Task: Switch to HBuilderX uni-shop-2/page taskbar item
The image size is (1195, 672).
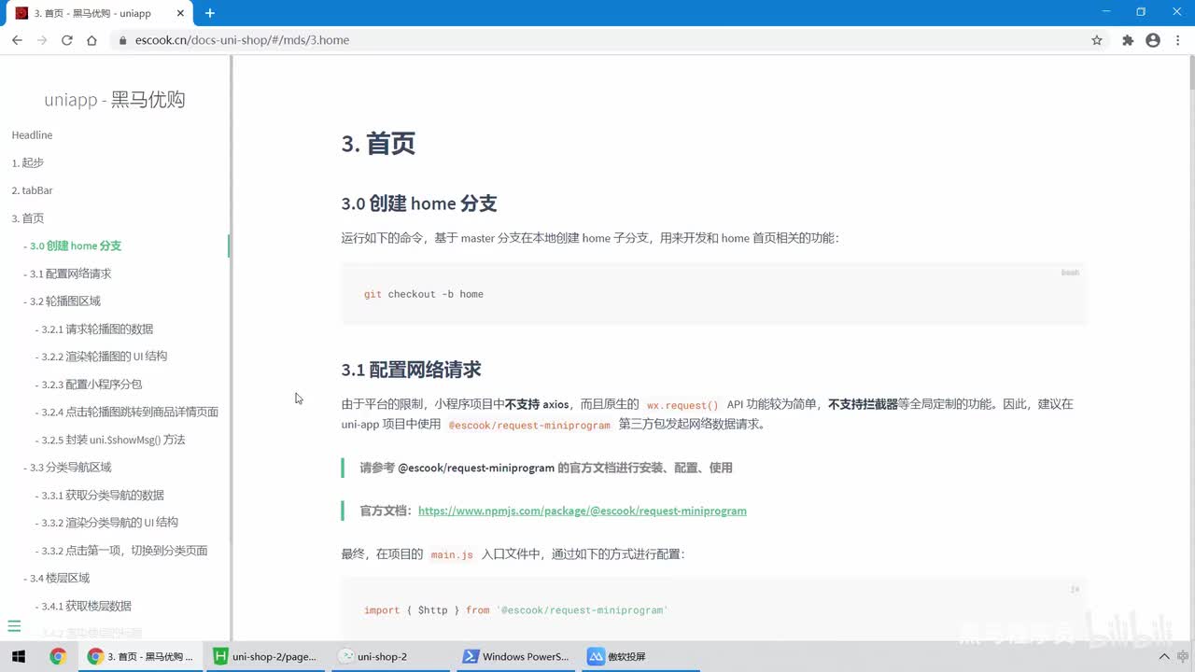Action: pos(265,656)
